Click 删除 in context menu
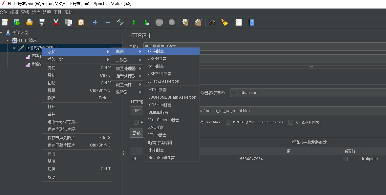The height and width of the screenshot is (195, 386). (77, 98)
